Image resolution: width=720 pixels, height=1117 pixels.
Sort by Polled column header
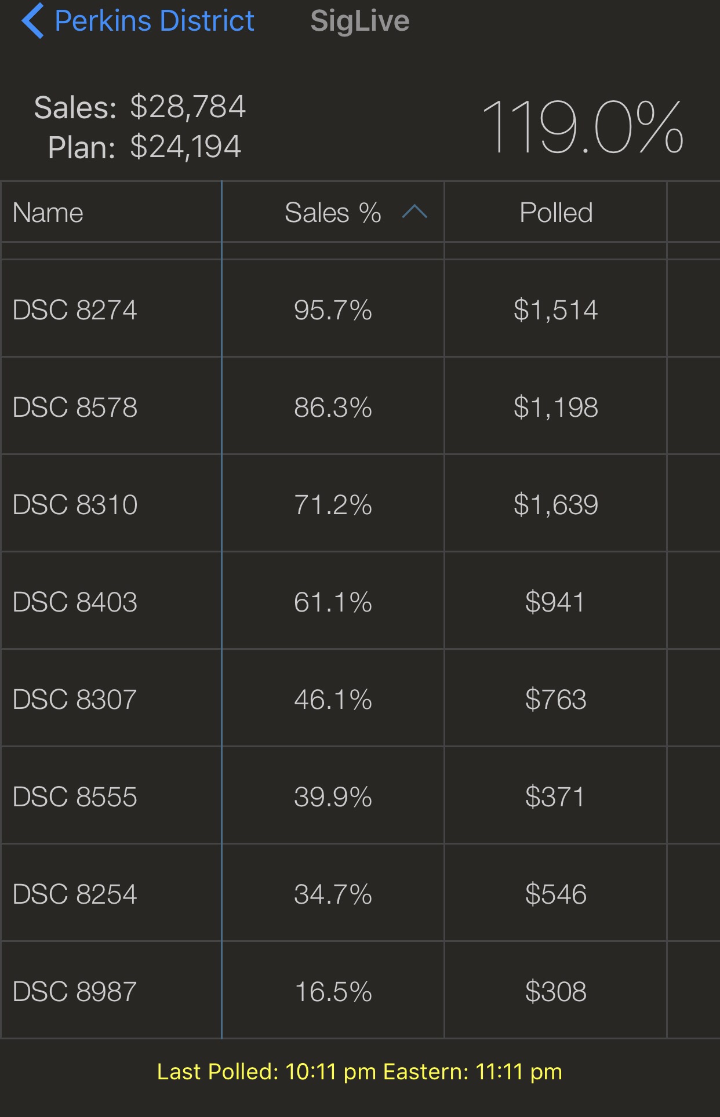click(x=555, y=212)
